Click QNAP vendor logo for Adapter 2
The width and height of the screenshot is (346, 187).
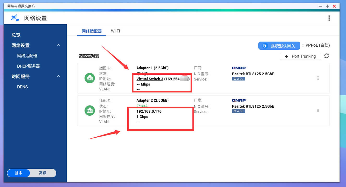tap(239, 100)
